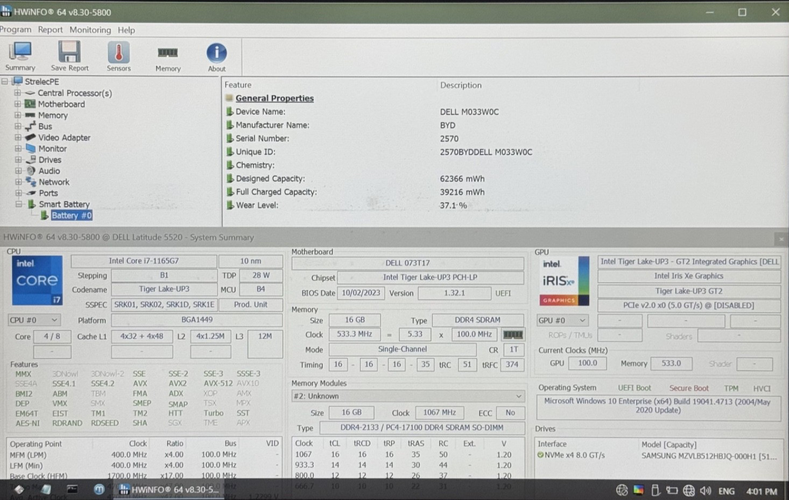This screenshot has width=789, height=500.
Task: Expand the Bus tree node
Action: coord(18,126)
